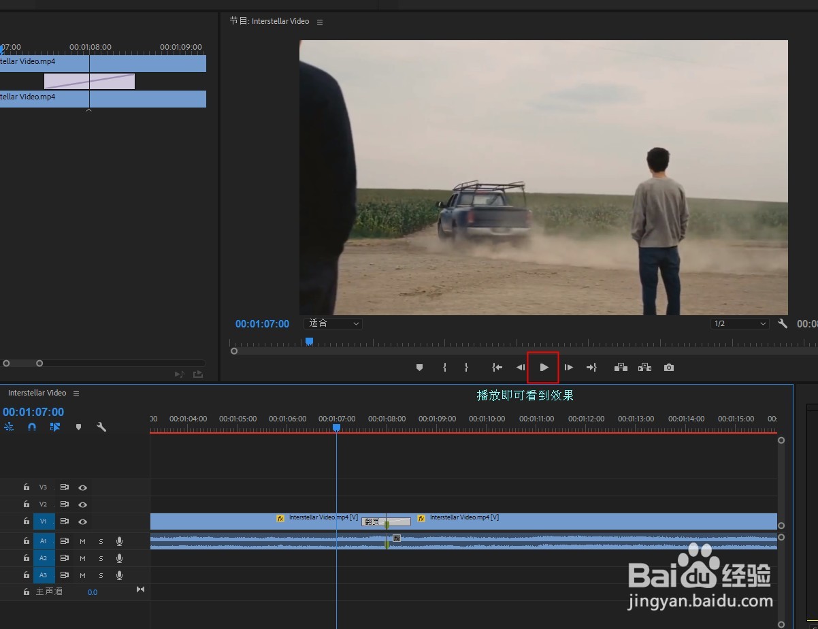Toggle A2 track lock
The image size is (818, 629).
pos(27,558)
